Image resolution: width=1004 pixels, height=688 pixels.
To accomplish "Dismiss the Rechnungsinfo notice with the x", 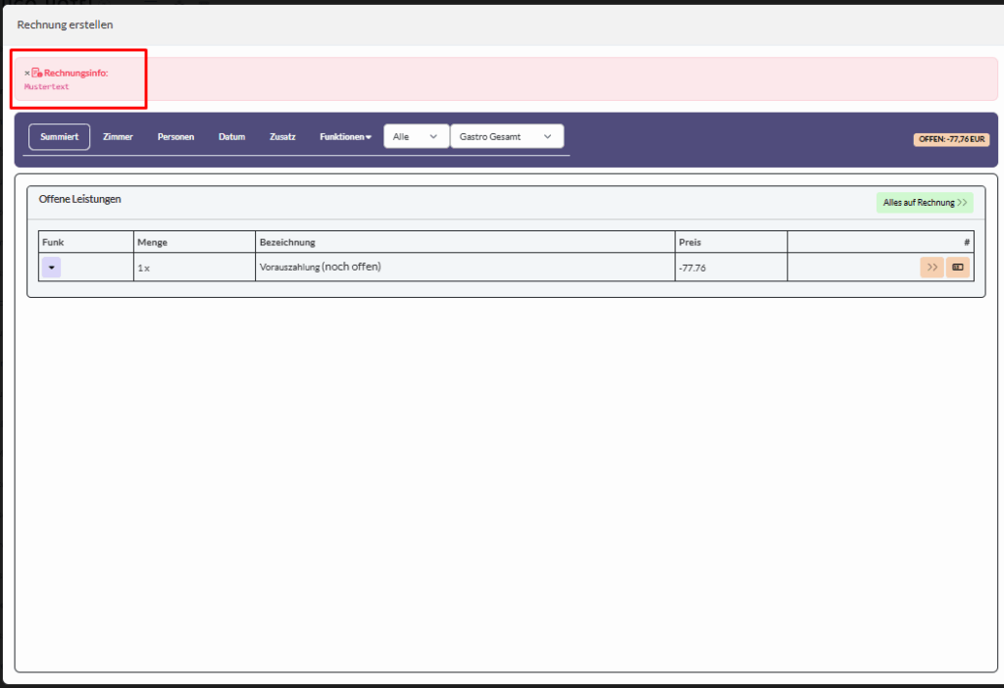I will pyautogui.click(x=27, y=74).
